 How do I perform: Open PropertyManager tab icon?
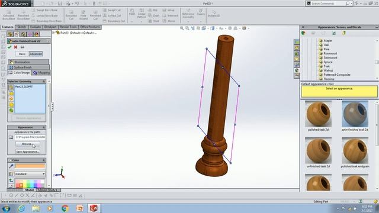coord(17,34)
